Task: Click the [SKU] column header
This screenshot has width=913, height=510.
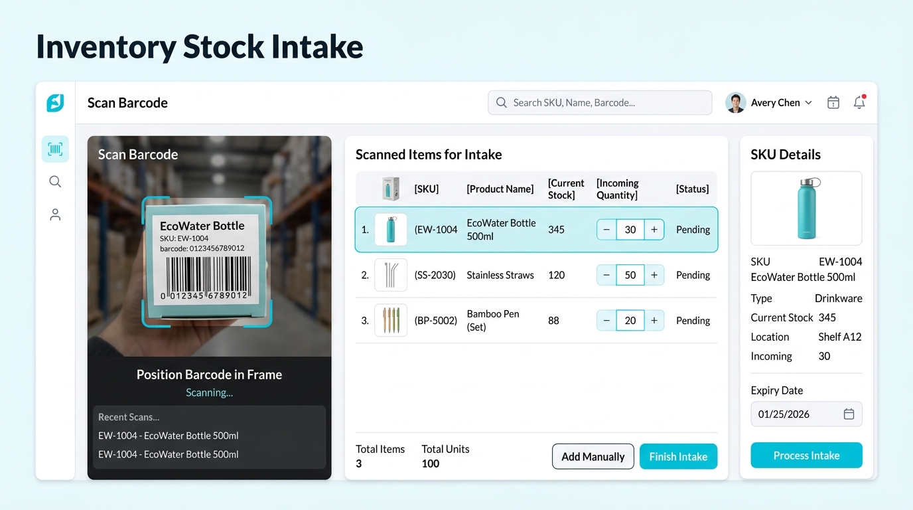Action: coord(427,189)
